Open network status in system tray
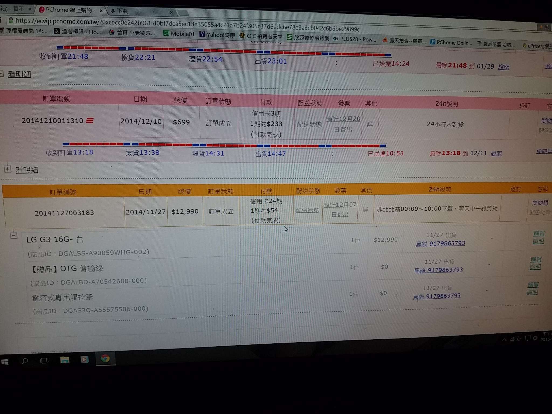This screenshot has height=414, width=552. point(512,339)
